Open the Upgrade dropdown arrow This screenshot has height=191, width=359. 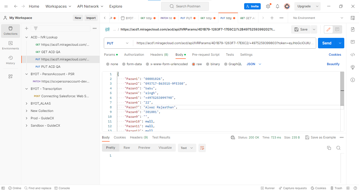[x=317, y=6]
